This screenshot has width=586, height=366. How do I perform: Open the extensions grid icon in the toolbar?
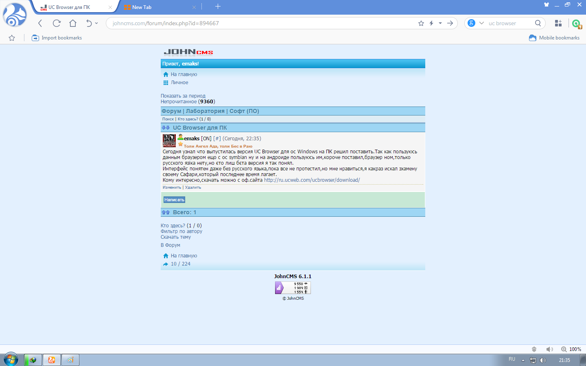coord(558,23)
